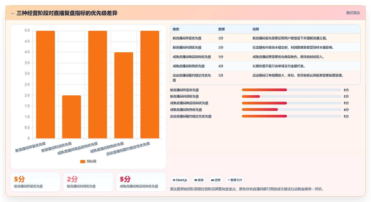
Task: Click the 新直播间停留优先级 progress bar
Action: point(292,90)
